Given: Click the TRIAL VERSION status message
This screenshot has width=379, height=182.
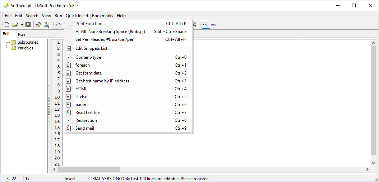Looking at the screenshot, I should pyautogui.click(x=149, y=179).
